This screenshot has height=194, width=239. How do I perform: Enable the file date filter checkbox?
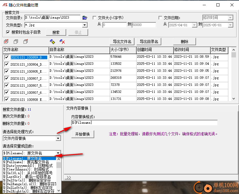160,18
